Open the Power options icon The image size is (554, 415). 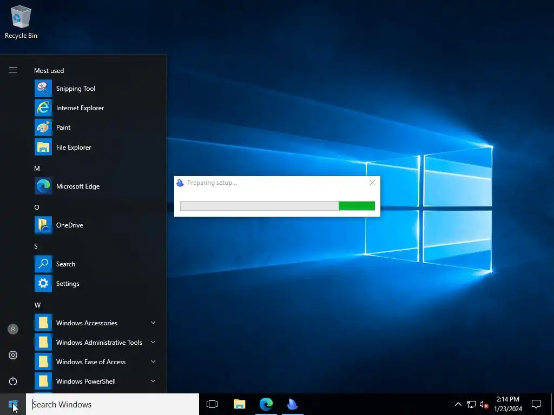[13, 381]
